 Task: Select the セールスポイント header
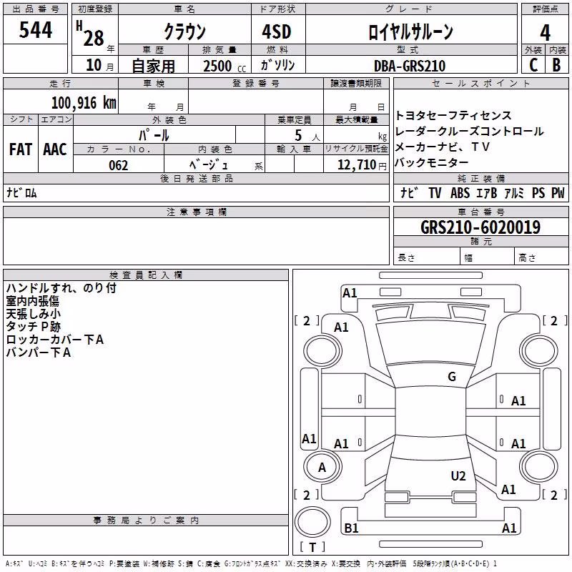(480, 84)
